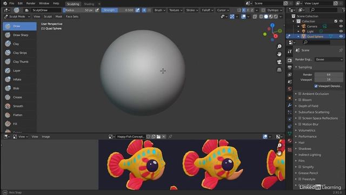Select the Clay Thumb brush
346x195 pixels.
pyautogui.click(x=19, y=62)
